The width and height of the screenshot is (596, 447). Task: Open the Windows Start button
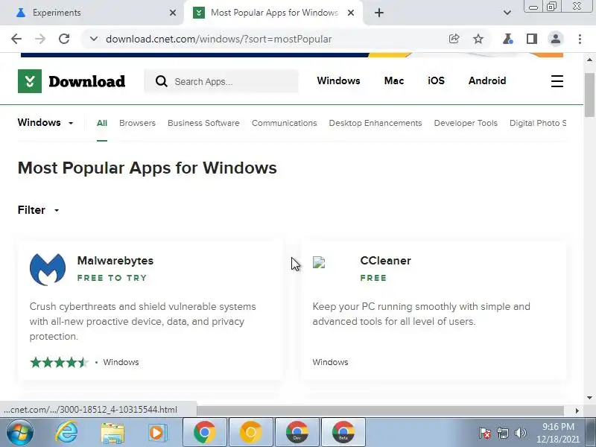(x=19, y=433)
